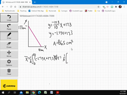Click the phone extension icon
The width and height of the screenshot is (127, 95).
pos(104,7)
